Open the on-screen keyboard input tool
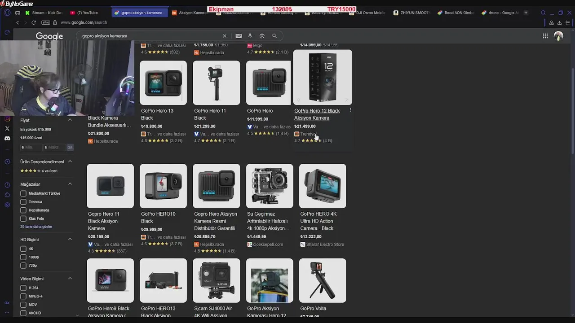Viewport: 575px width, 323px height. click(x=239, y=36)
